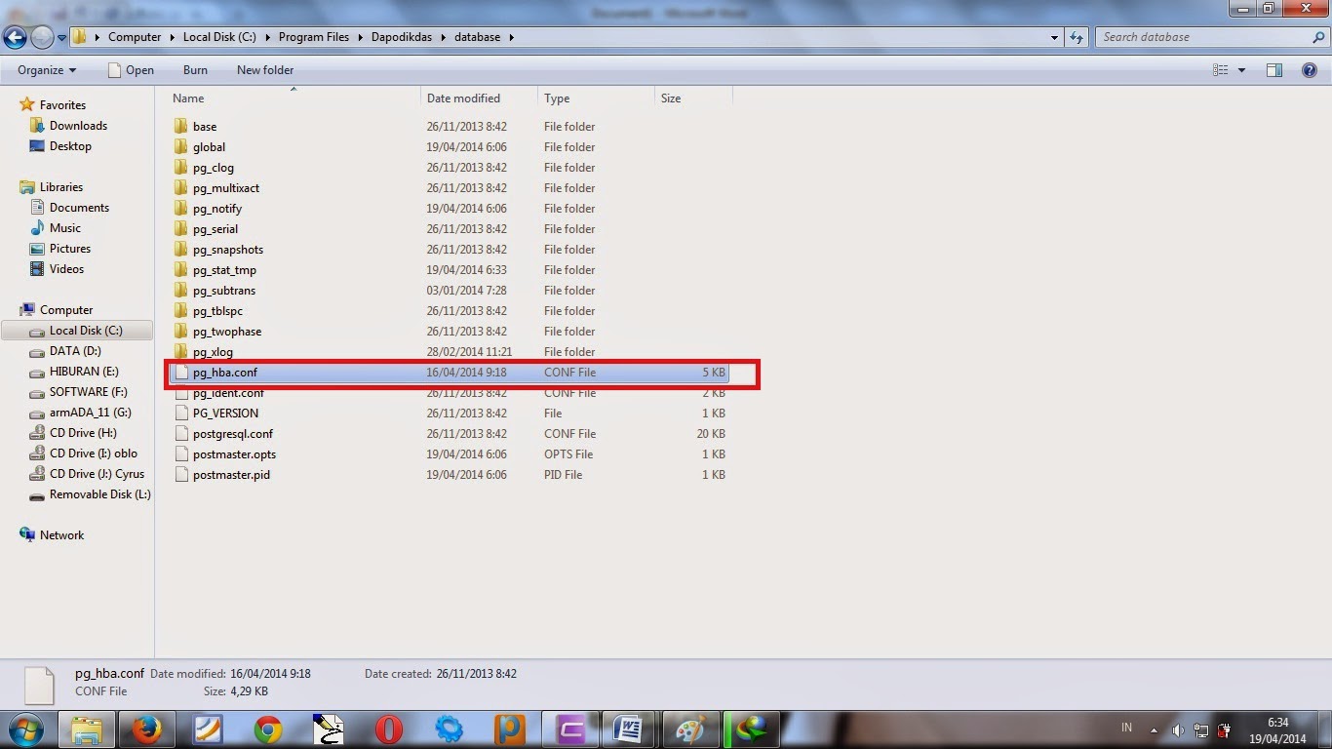Open Documents library in navigation pane
The image size is (1332, 749).
[79, 208]
